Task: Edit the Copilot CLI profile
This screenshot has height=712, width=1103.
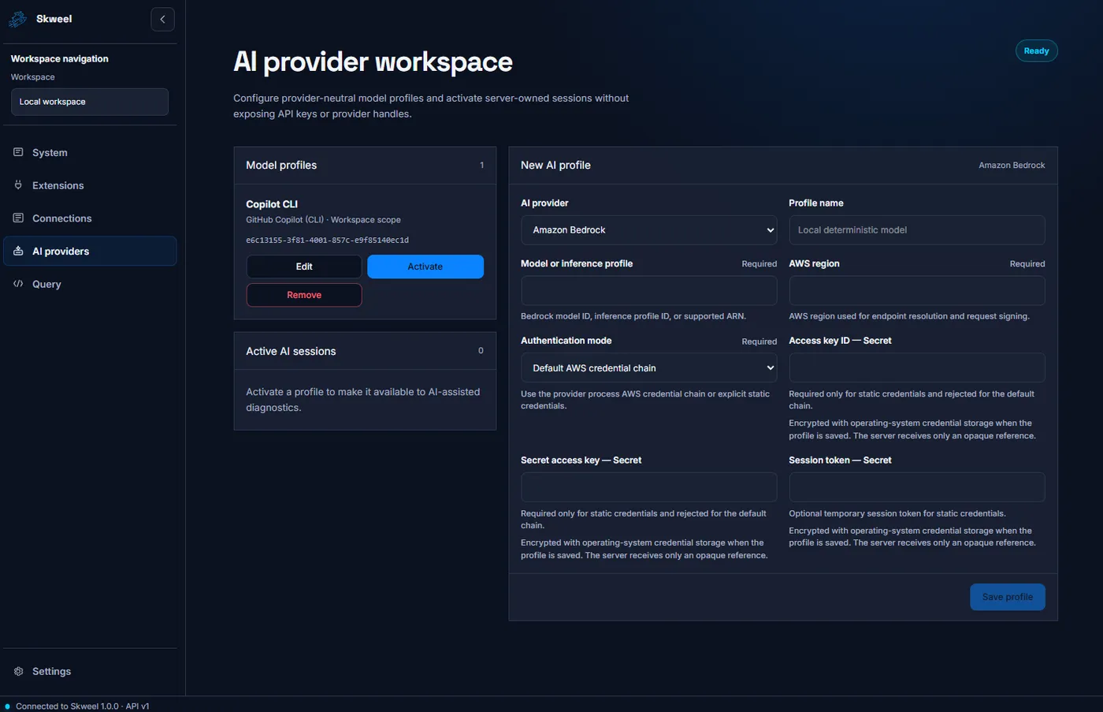Action: (x=304, y=267)
